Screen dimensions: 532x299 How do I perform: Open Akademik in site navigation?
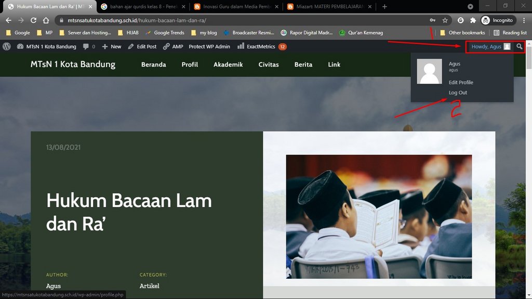(228, 64)
